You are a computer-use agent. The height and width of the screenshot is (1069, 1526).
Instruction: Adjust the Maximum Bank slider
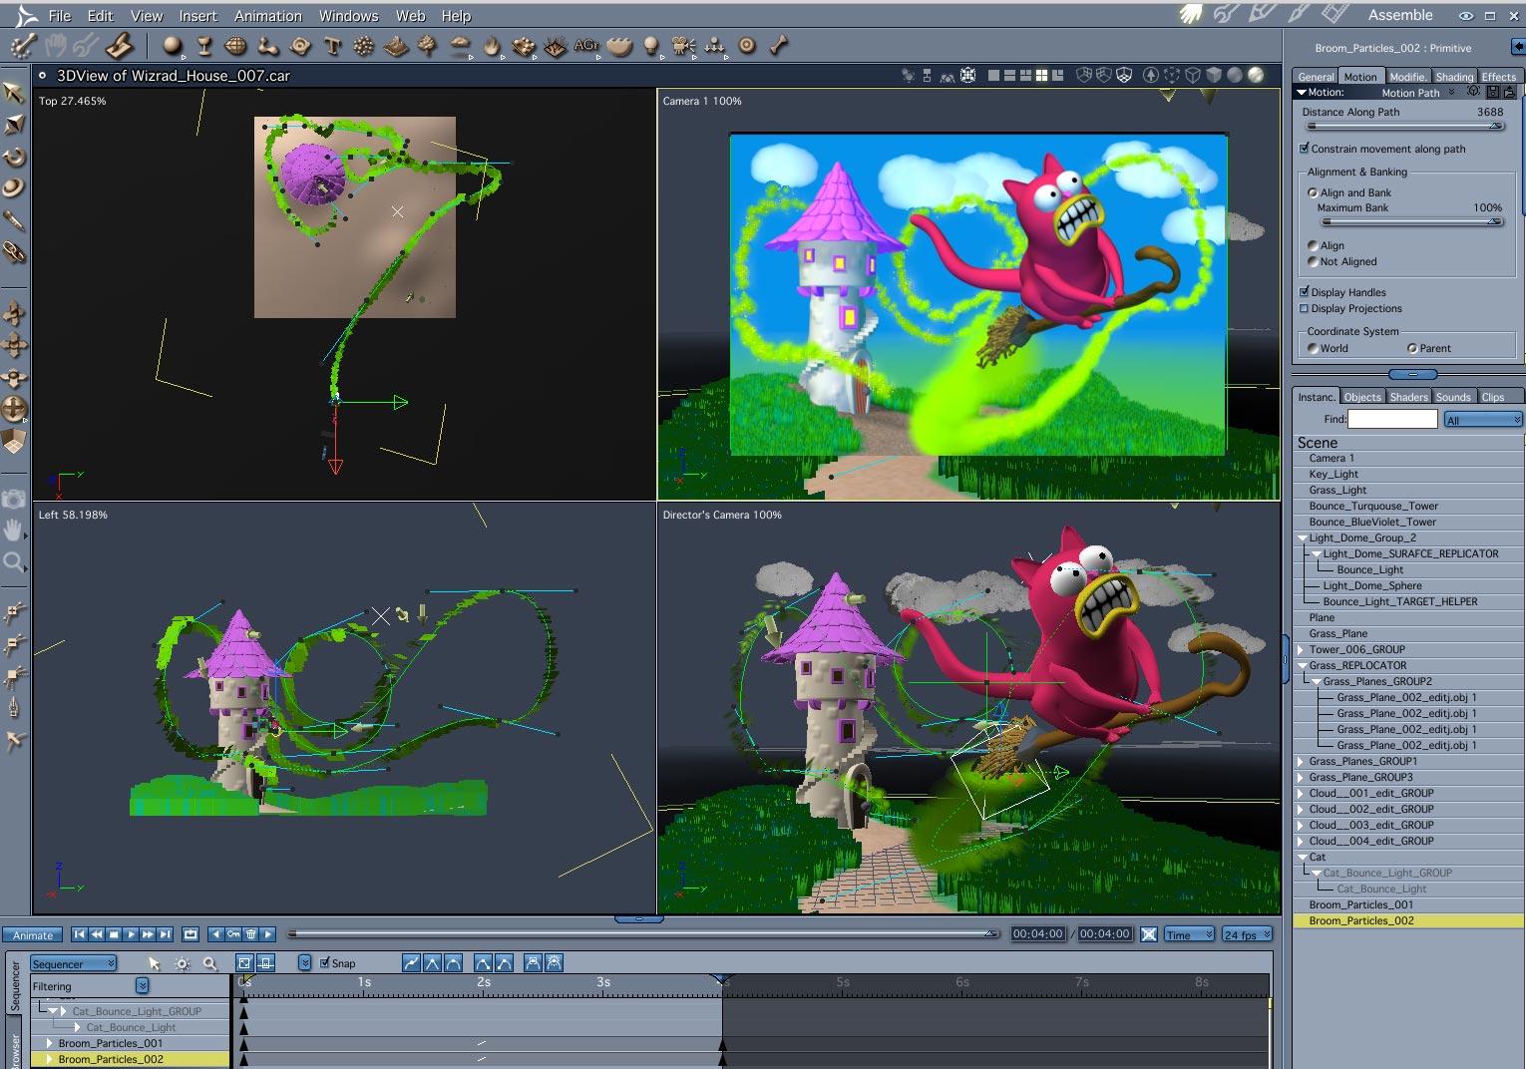pyautogui.click(x=1410, y=222)
